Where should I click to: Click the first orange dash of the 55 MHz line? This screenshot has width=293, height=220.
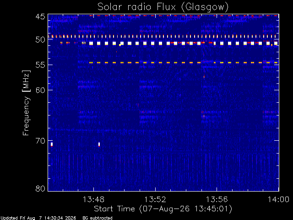coord(91,63)
